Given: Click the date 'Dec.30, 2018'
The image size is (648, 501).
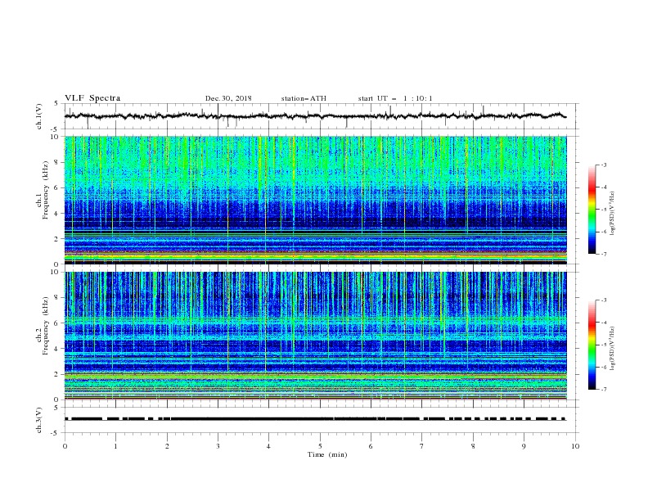Looking at the screenshot, I should pos(228,98).
